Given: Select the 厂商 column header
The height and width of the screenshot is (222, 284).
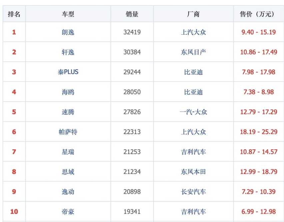Looking at the screenshot, I should 193,14.
